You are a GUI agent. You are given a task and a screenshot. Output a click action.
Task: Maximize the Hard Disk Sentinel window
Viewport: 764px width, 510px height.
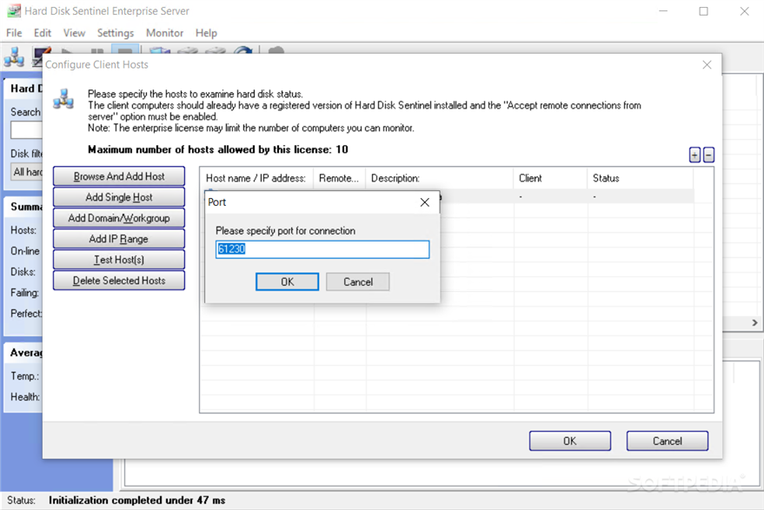coord(703,11)
